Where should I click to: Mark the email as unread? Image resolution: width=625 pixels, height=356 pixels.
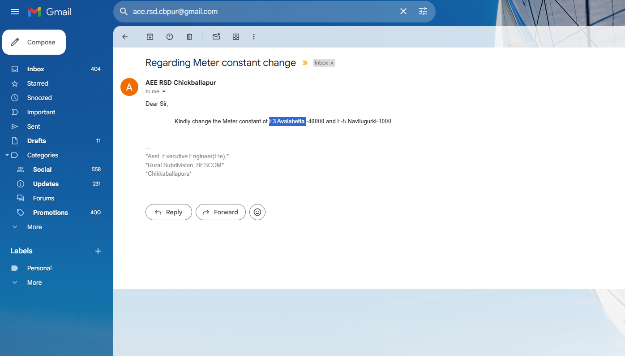click(216, 37)
